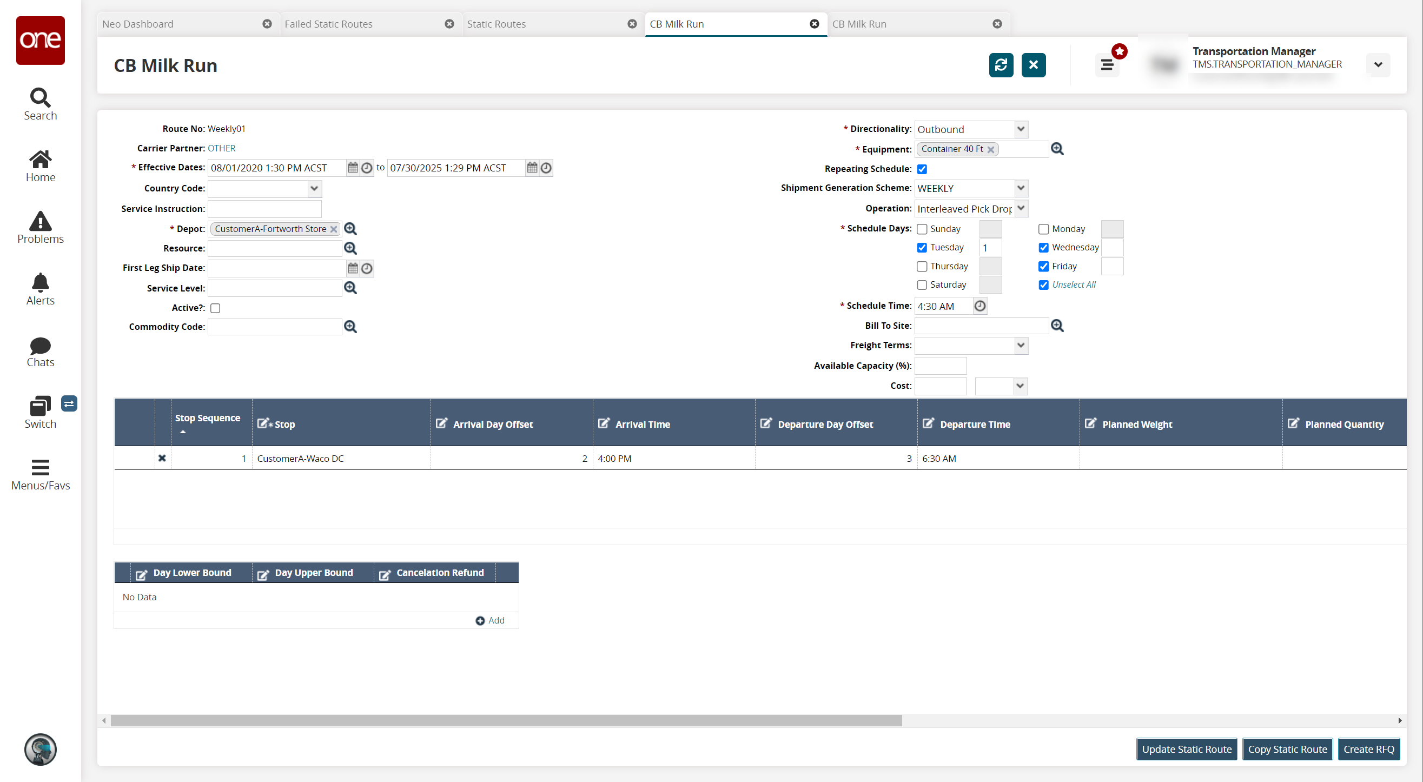Click the OTHER carrier partner link

tap(222, 148)
